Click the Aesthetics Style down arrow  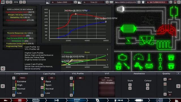pos(130,88)
